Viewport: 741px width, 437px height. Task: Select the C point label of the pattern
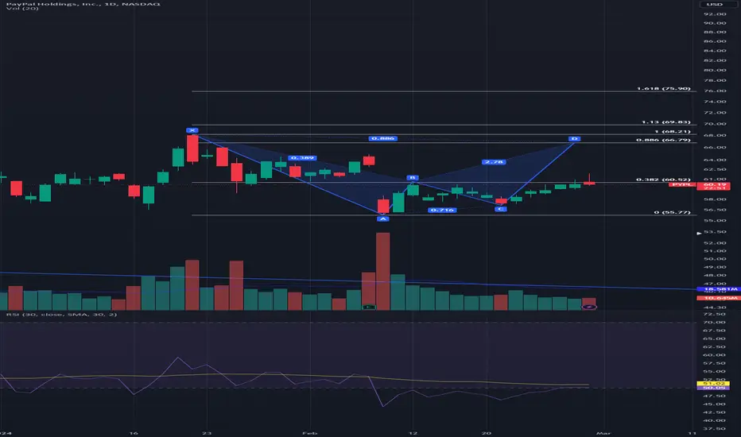point(500,209)
